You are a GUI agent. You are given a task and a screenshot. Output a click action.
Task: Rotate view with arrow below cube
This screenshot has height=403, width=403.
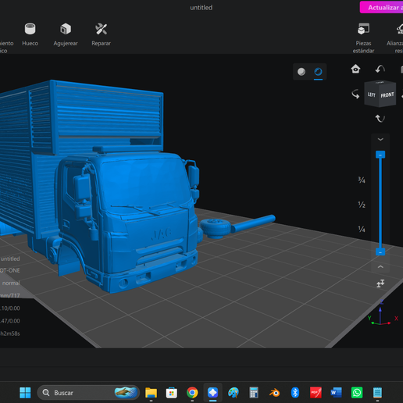tap(380, 119)
